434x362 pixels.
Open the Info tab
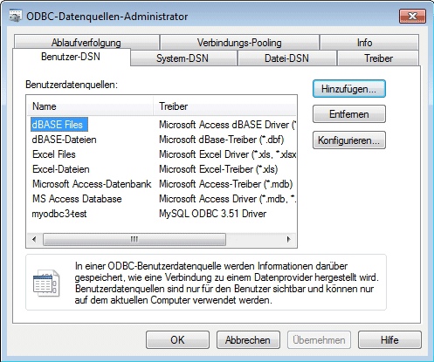[x=364, y=43]
